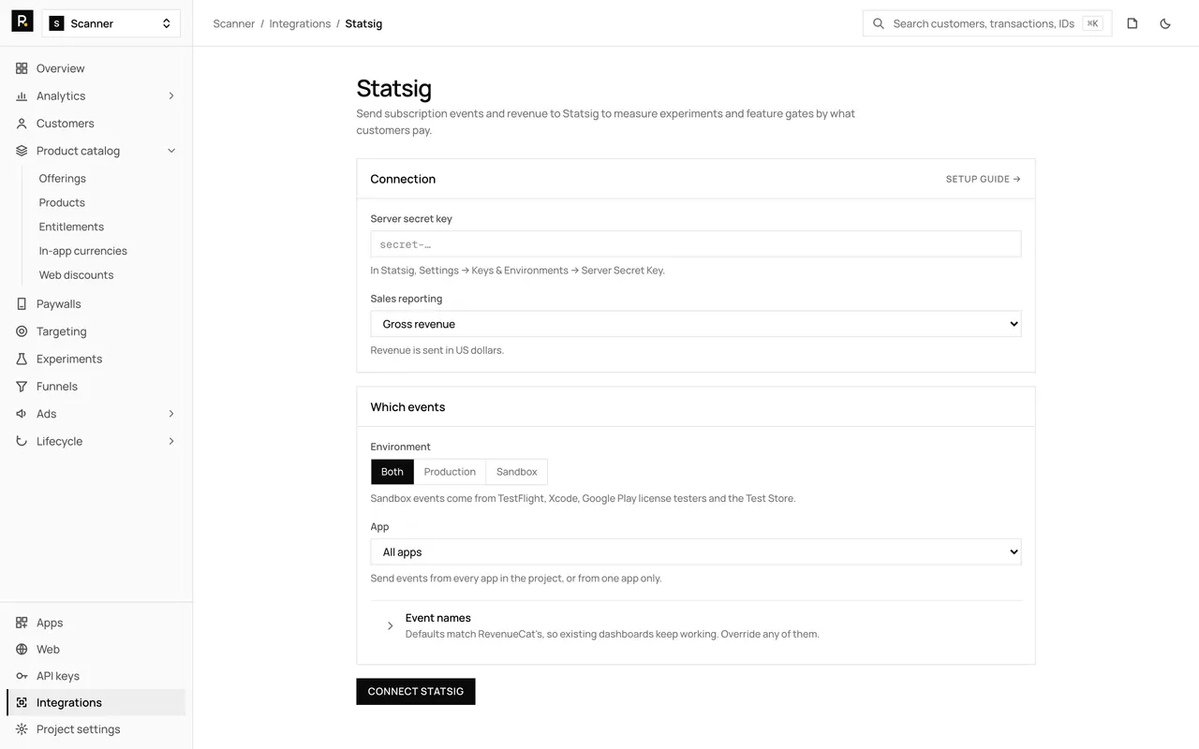This screenshot has width=1199, height=749.
Task: Click the Analytics bar chart icon
Action: point(22,95)
